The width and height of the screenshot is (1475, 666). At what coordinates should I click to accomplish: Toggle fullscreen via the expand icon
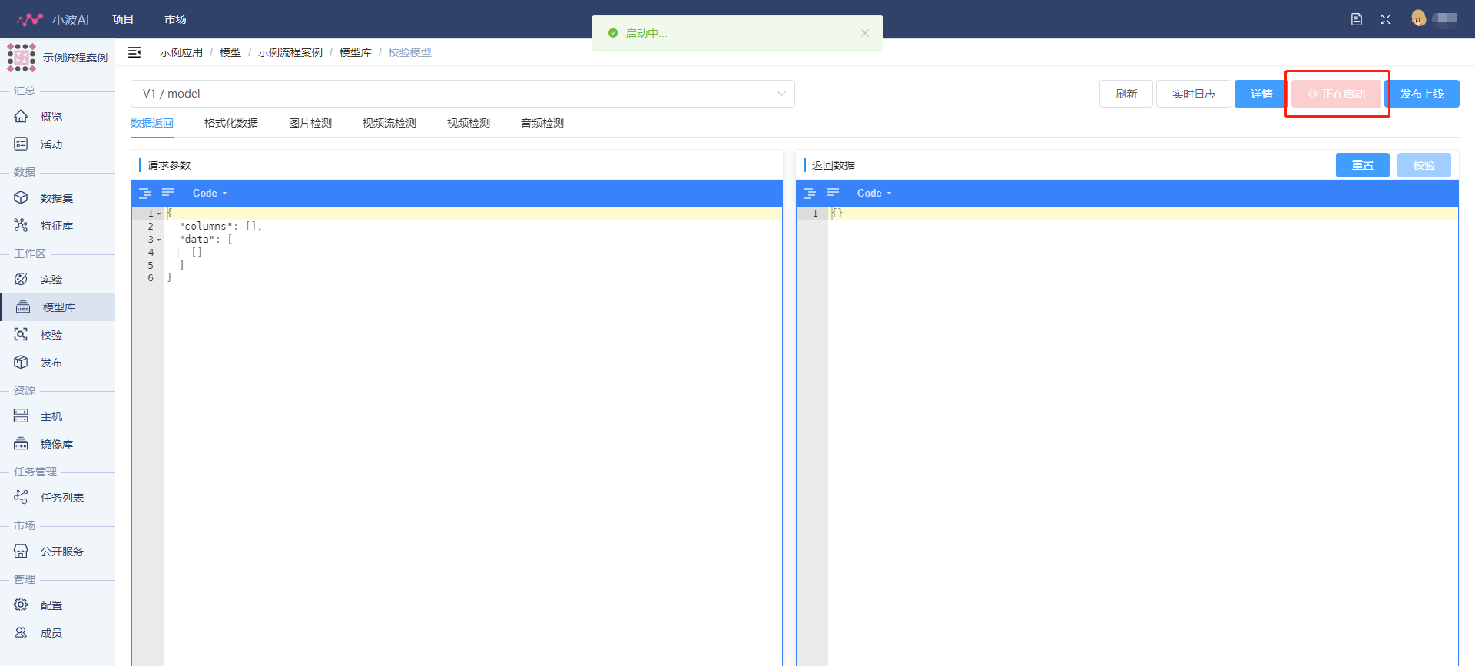coord(1386,19)
